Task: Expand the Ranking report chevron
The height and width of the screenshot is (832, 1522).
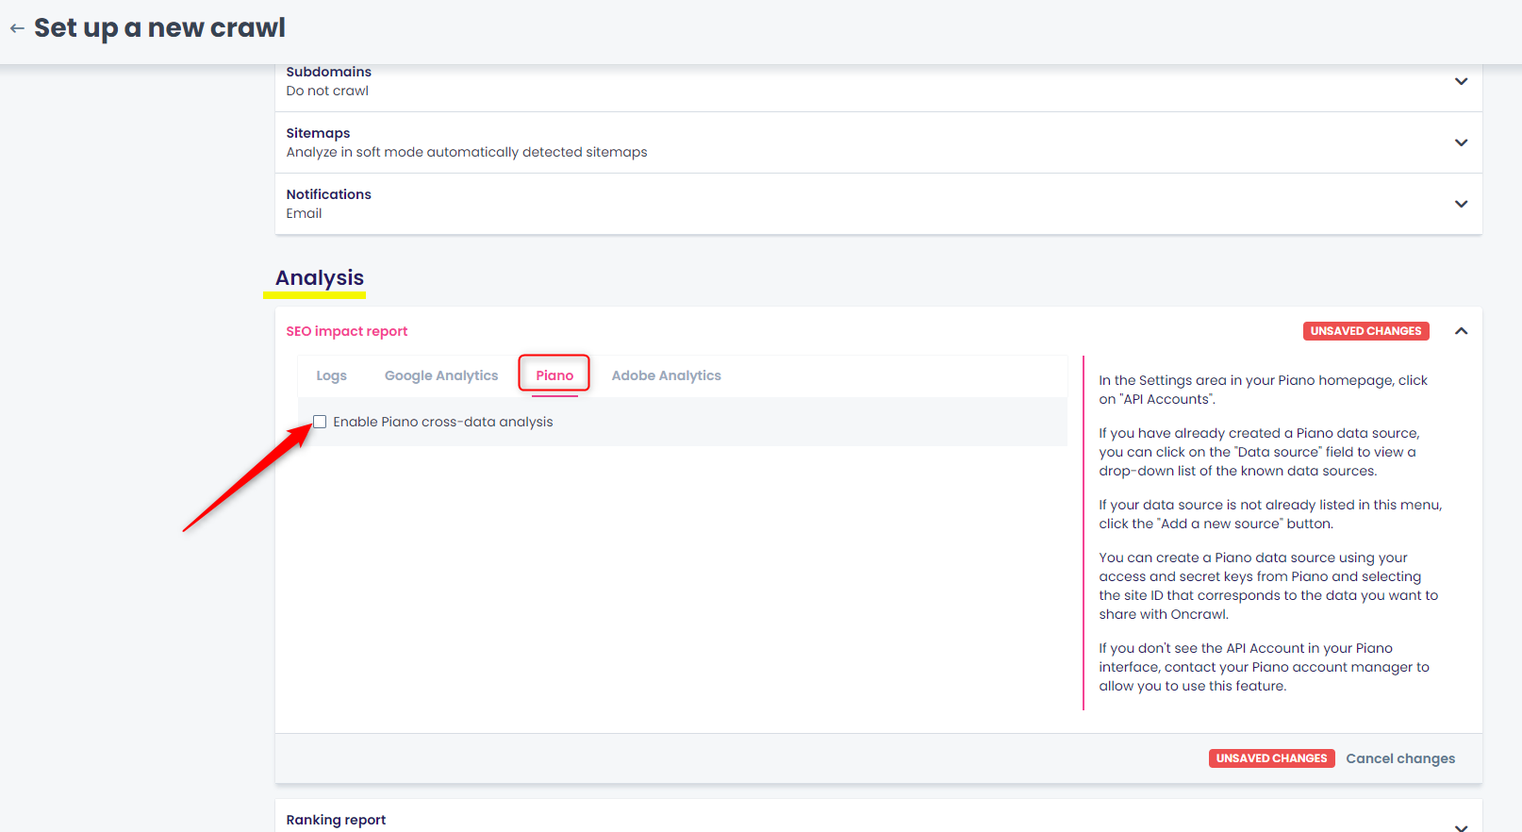Action: [1461, 825]
